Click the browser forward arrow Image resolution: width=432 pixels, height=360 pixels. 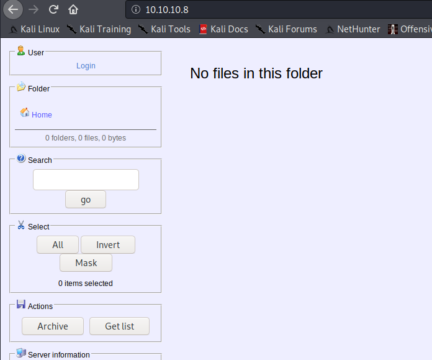(x=34, y=10)
